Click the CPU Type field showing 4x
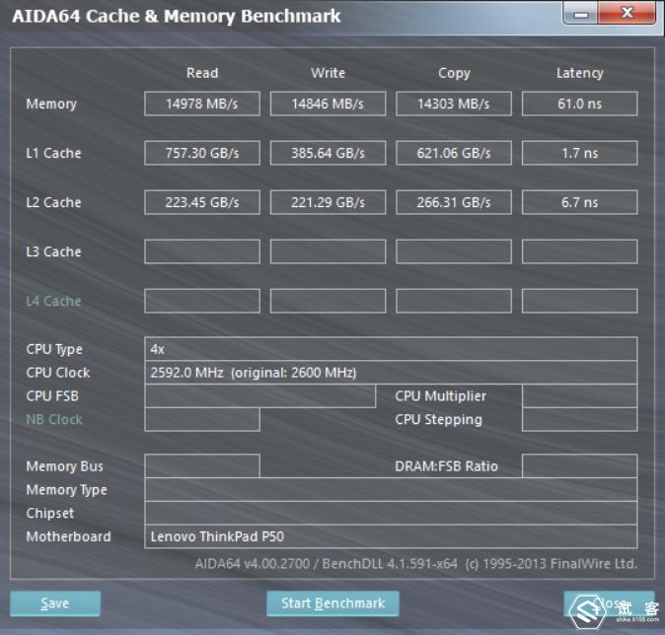This screenshot has height=635, width=665. point(391,349)
